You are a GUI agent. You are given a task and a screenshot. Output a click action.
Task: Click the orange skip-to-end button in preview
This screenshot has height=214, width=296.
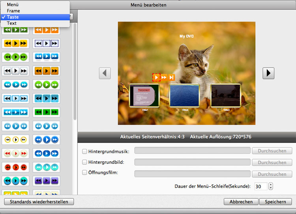point(171,77)
